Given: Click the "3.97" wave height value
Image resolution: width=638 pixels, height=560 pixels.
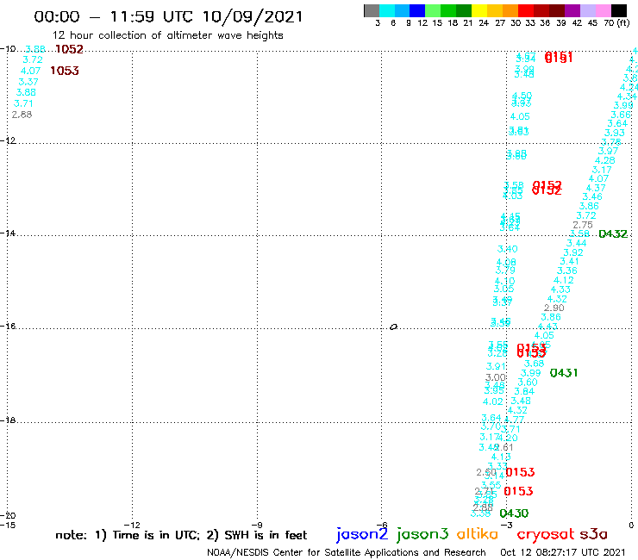Looking at the screenshot, I should 608,151.
